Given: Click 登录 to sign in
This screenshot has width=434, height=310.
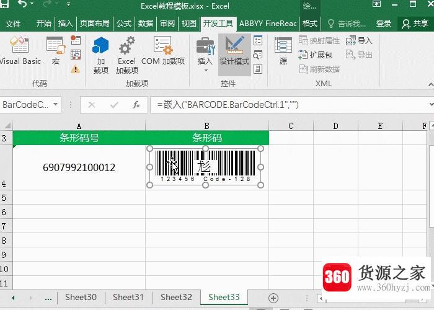Looking at the screenshot, I should point(384,24).
